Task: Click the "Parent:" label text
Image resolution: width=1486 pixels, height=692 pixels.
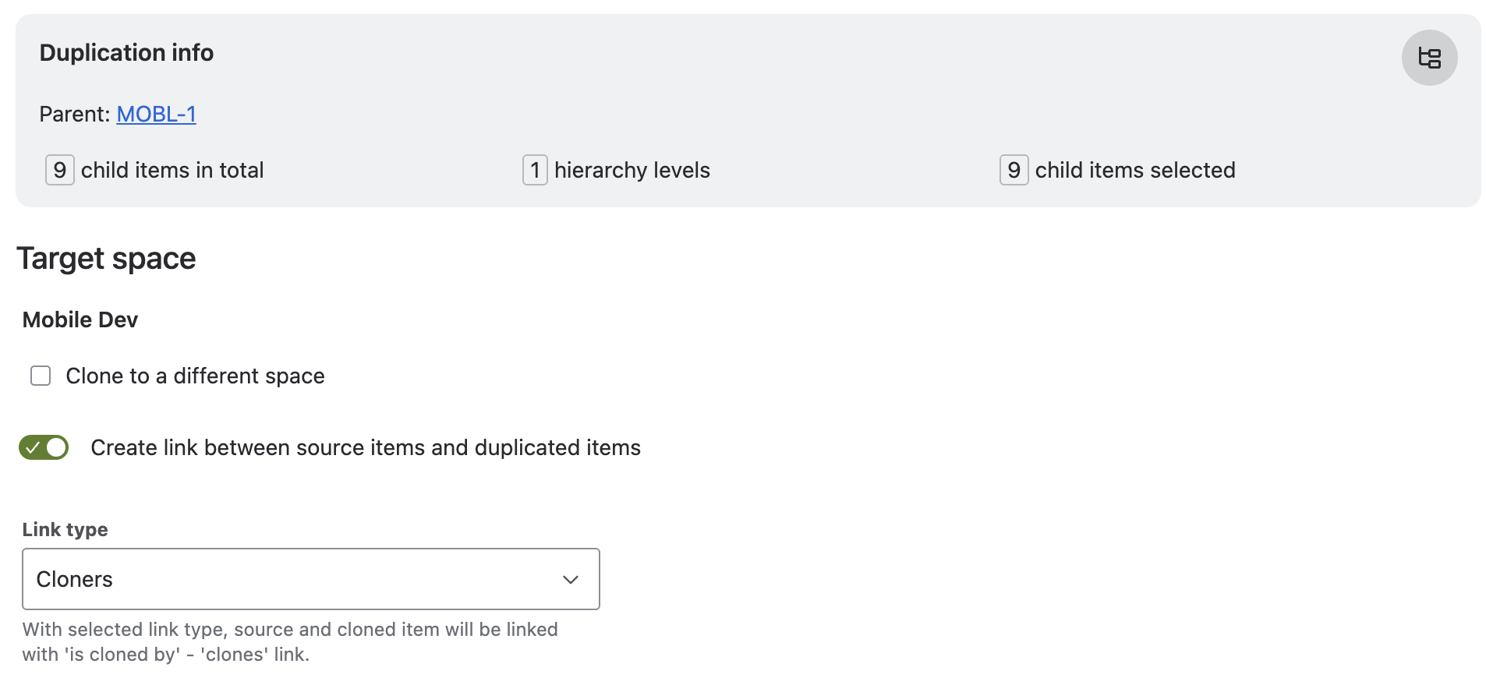Action: tap(75, 114)
